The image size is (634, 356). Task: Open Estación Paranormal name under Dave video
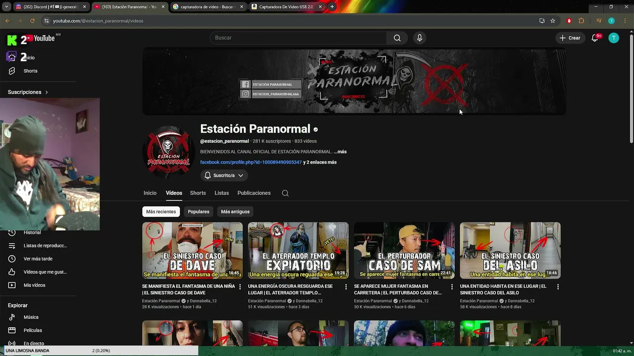tap(161, 301)
